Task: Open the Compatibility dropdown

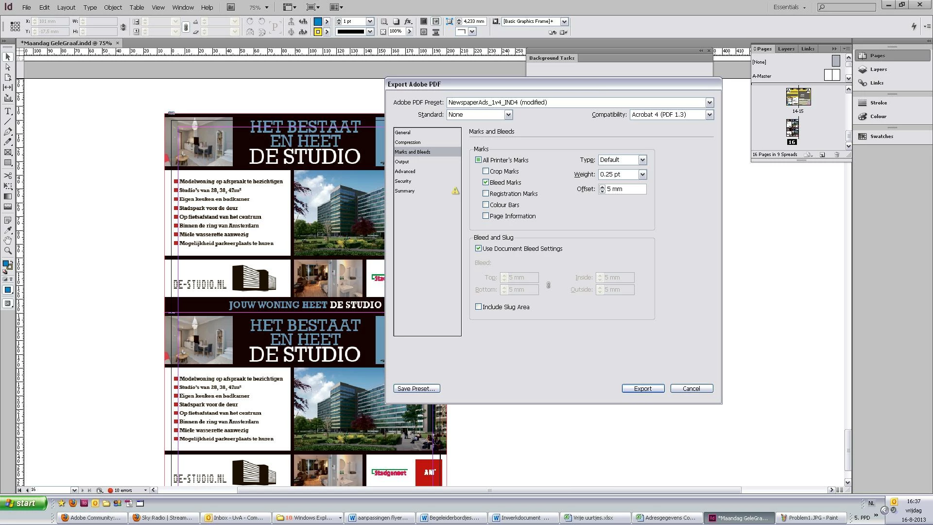Action: tap(709, 115)
